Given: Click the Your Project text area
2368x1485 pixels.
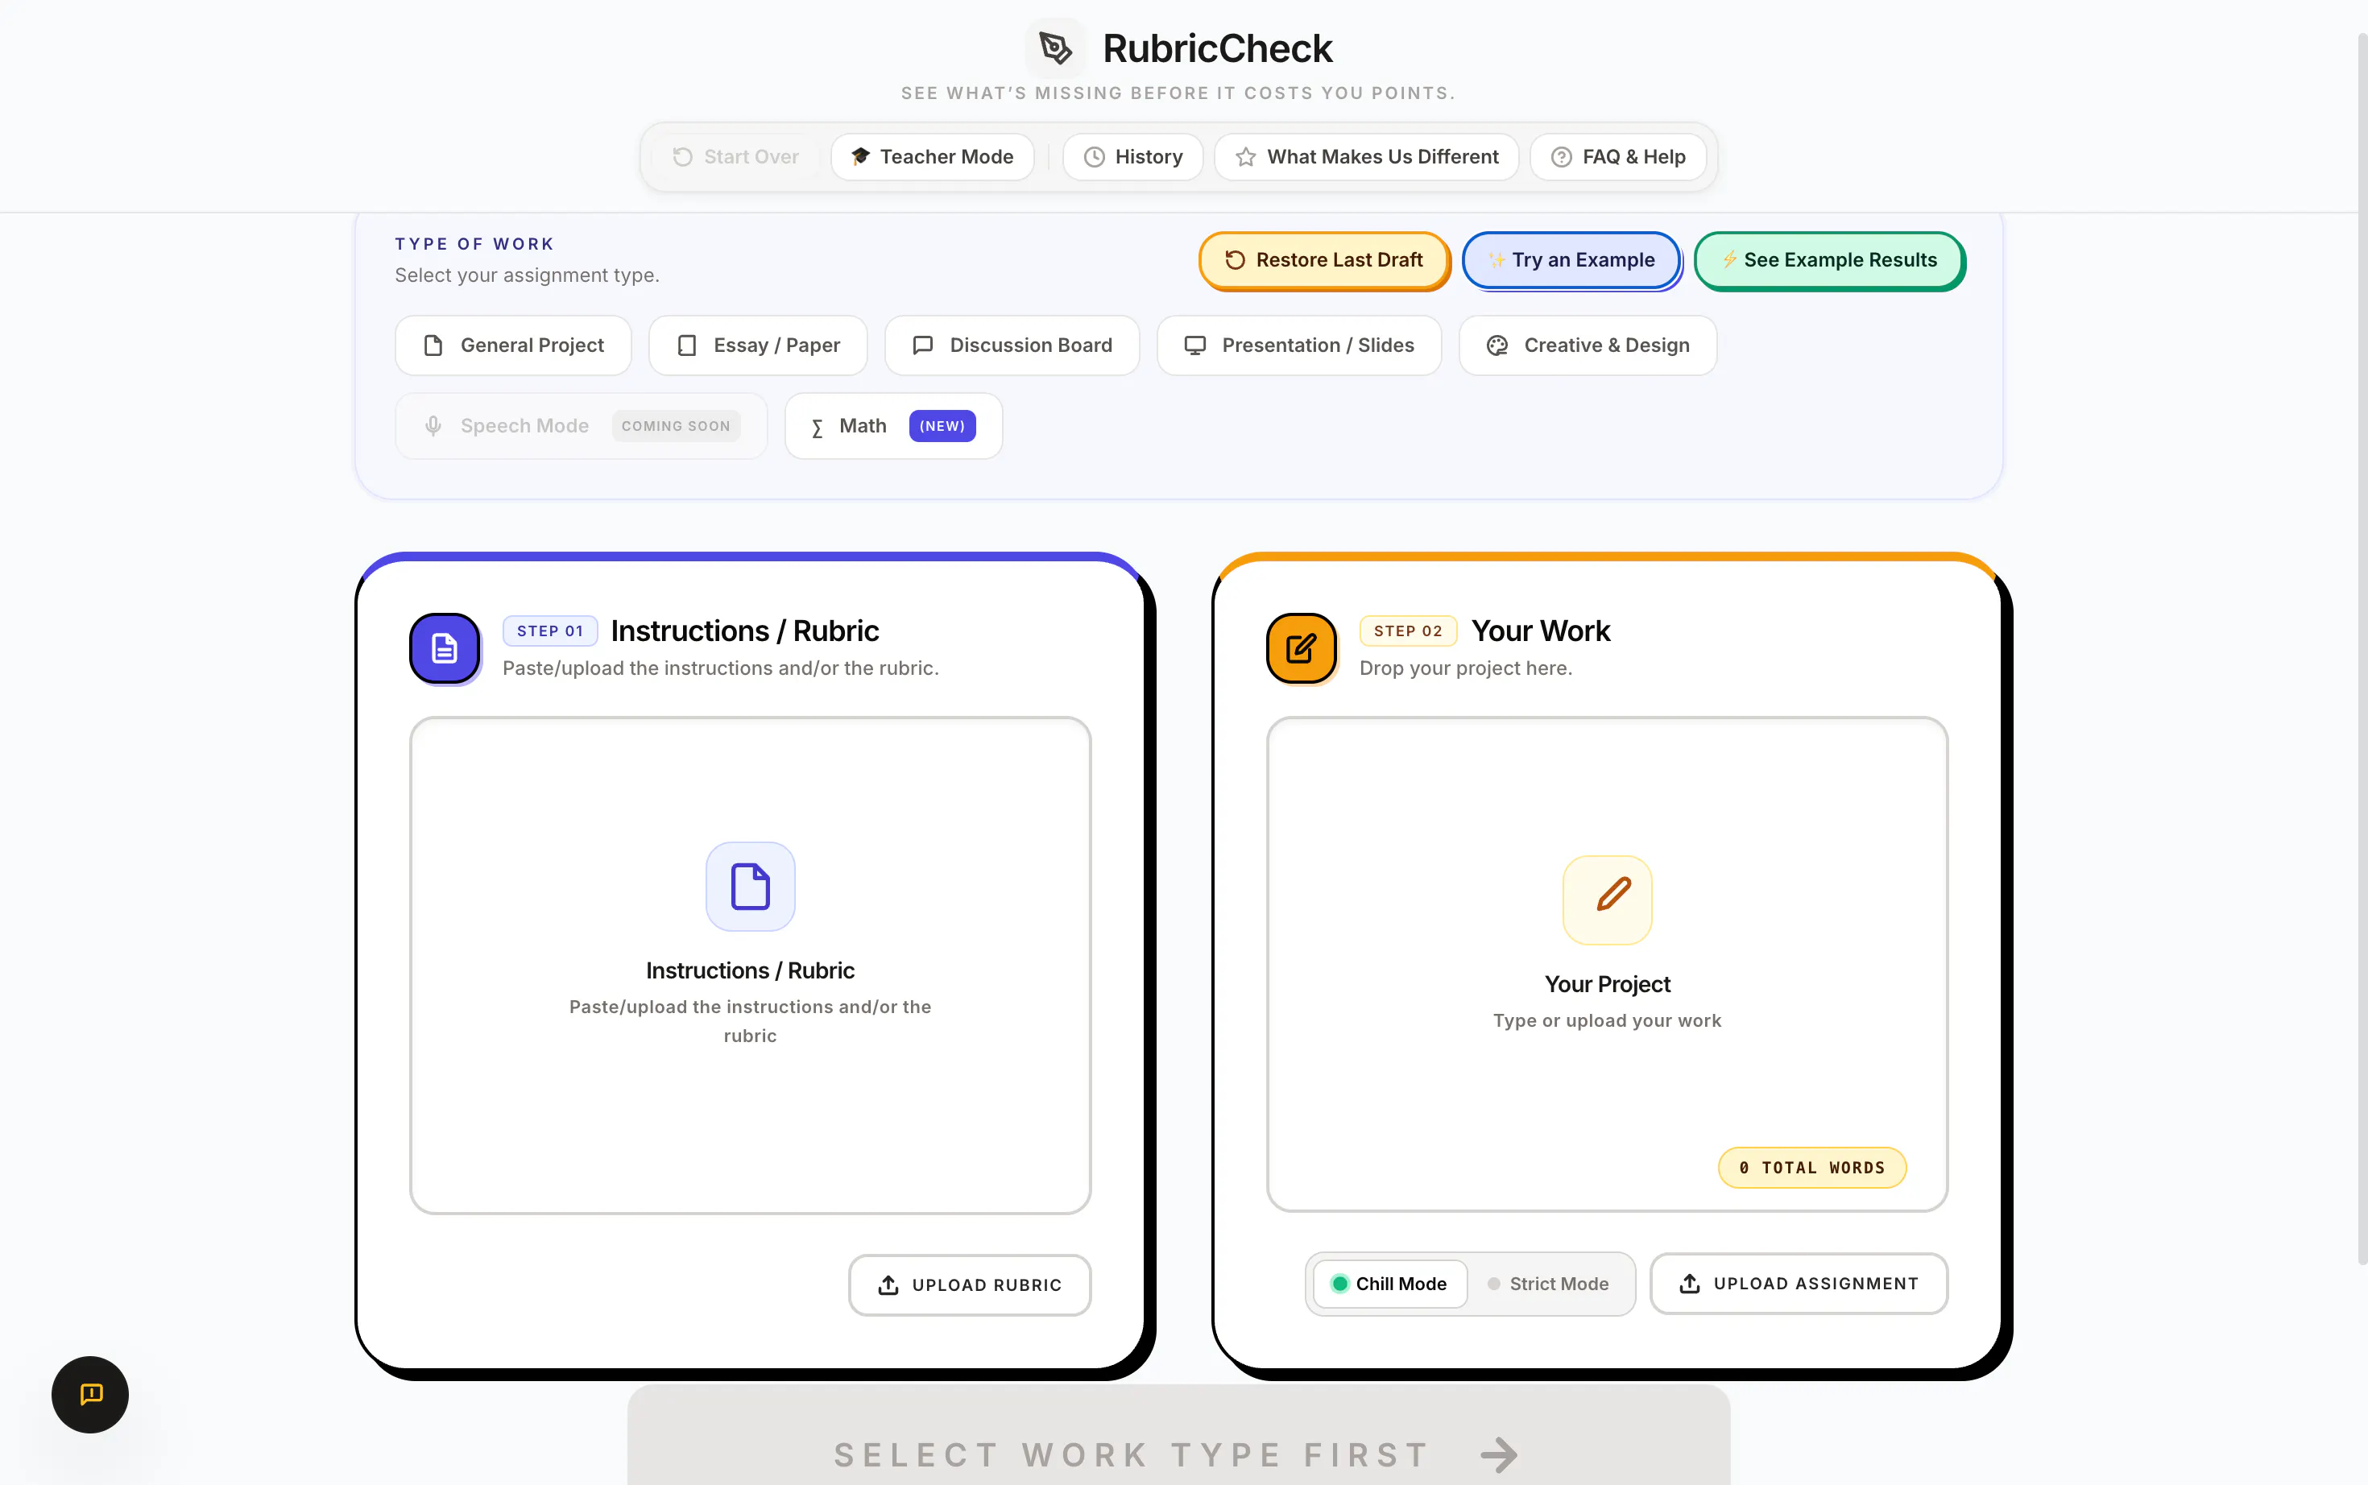Looking at the screenshot, I should (x=1607, y=965).
